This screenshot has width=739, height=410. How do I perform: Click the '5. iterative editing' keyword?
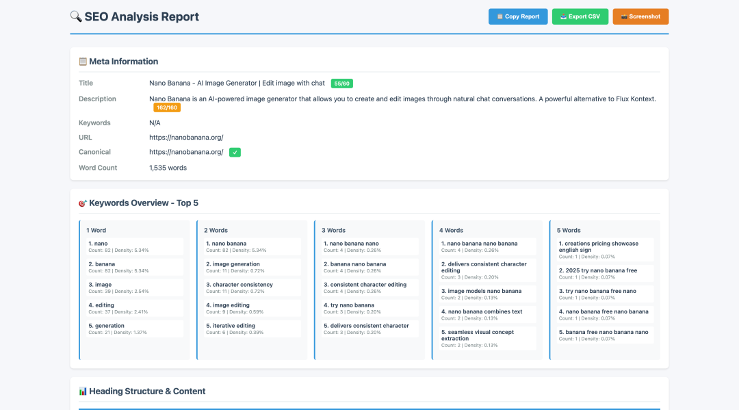coord(252,329)
